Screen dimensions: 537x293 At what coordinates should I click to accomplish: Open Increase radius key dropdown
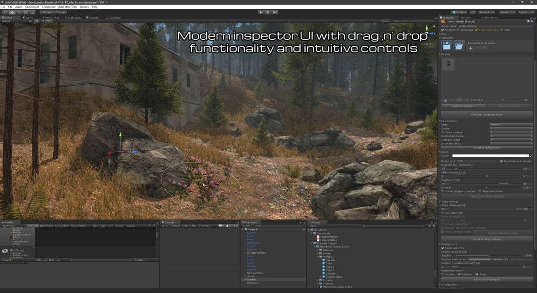(x=511, y=140)
